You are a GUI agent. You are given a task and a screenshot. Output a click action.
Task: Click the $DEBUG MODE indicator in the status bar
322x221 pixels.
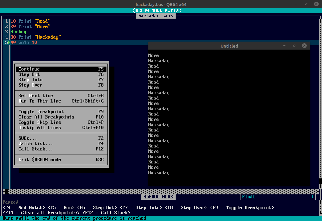158,197
